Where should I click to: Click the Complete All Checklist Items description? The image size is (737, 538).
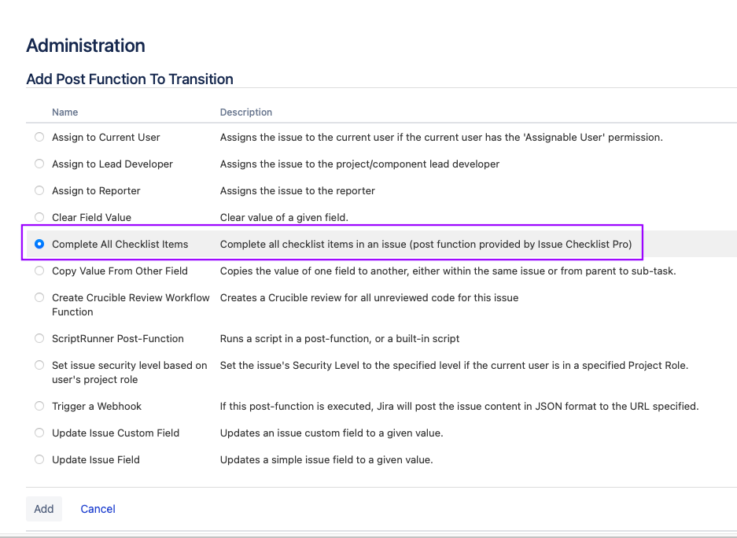pos(426,244)
